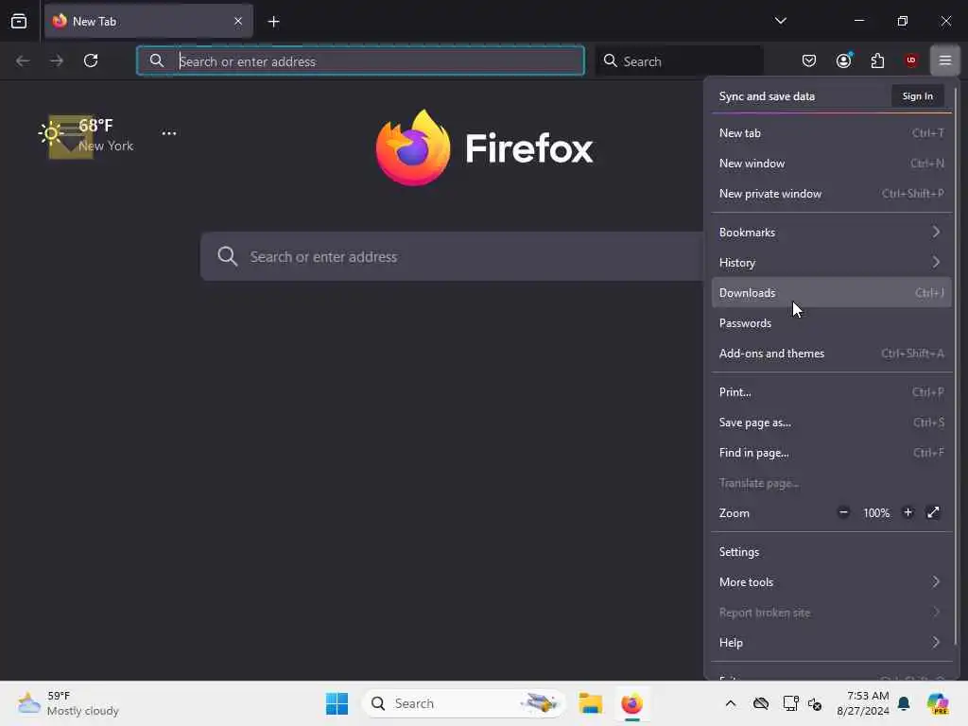Launch the Copilot preview icon
968x726 pixels.
pos(938,703)
